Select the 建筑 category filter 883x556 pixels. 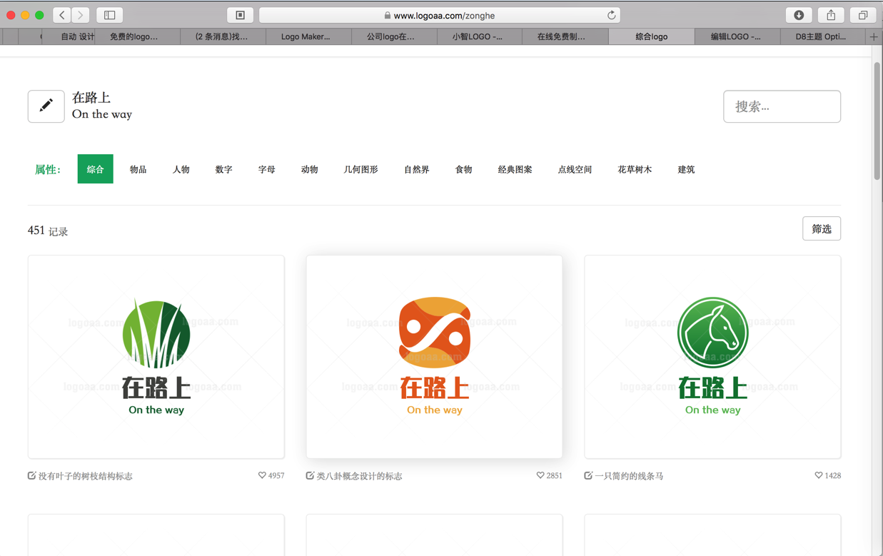(x=687, y=169)
